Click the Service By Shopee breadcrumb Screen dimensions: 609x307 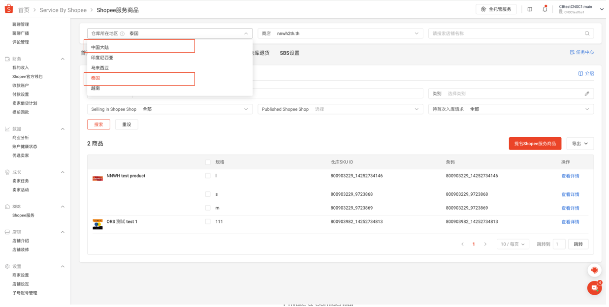click(x=63, y=10)
